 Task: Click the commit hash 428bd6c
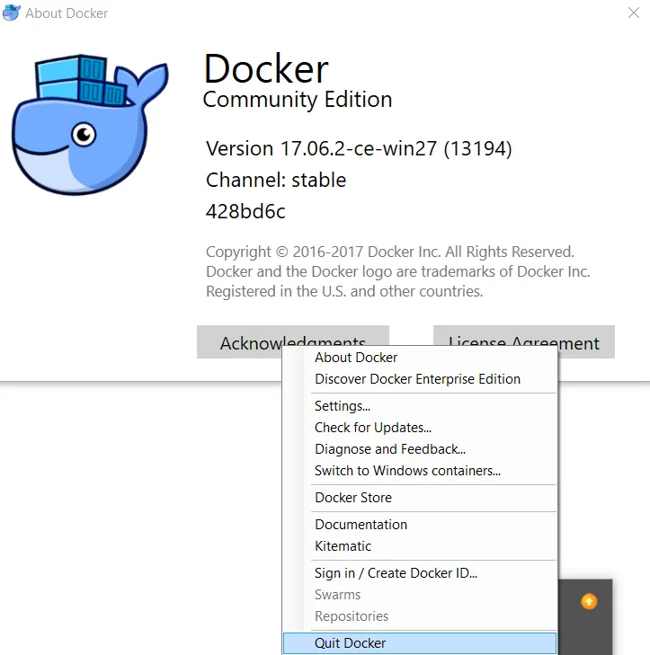245,211
